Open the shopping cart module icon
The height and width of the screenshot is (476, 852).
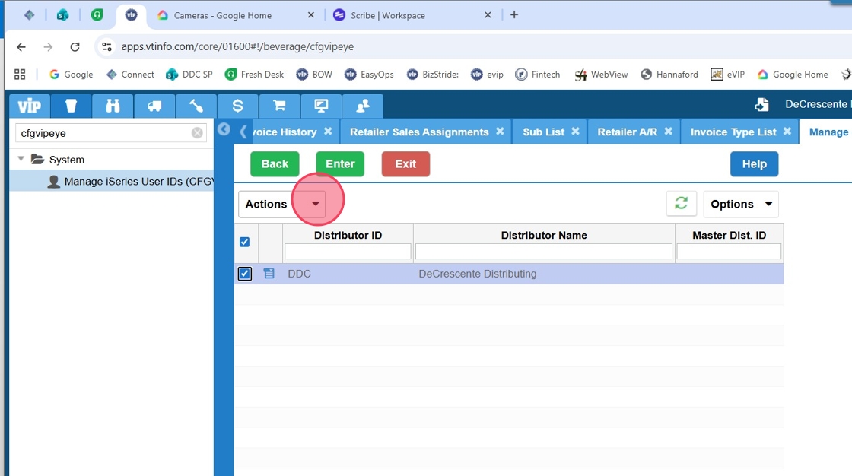[279, 106]
